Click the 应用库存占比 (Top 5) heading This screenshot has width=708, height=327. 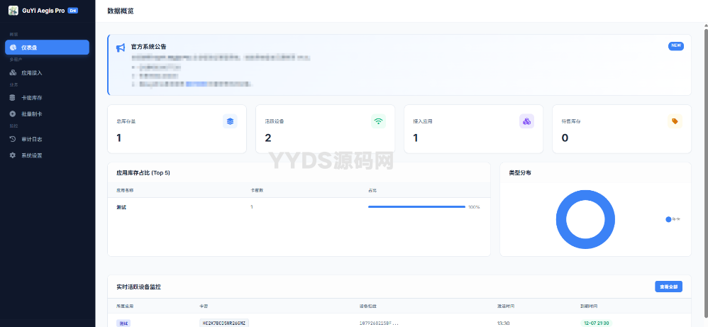pyautogui.click(x=143, y=172)
